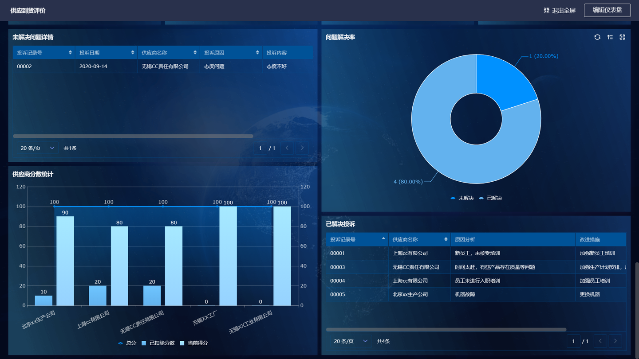Toggle 已扣除分数 legend in bar chart
The image size is (639, 359).
click(158, 343)
